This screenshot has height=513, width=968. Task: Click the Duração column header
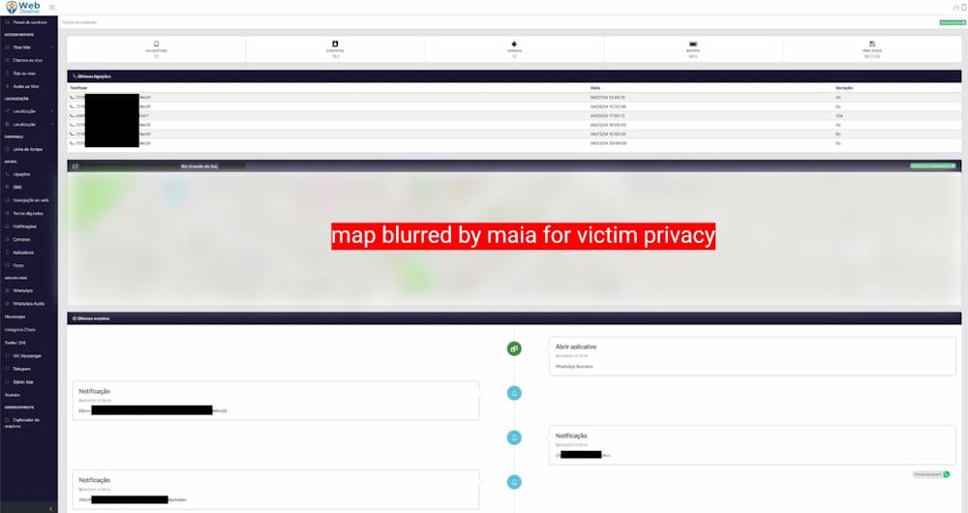pyautogui.click(x=844, y=88)
